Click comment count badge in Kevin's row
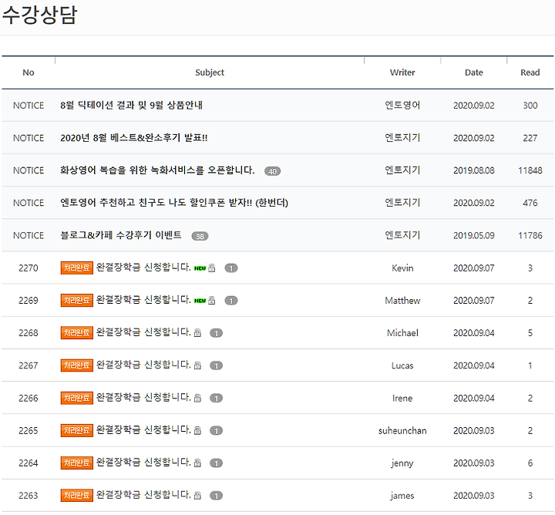555x515 pixels. click(x=231, y=268)
